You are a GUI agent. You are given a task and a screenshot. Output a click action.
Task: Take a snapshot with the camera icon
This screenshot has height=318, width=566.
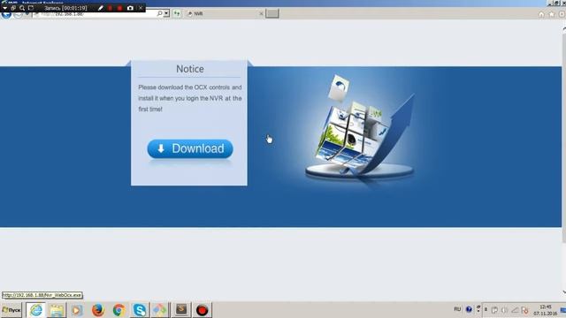click(x=130, y=8)
